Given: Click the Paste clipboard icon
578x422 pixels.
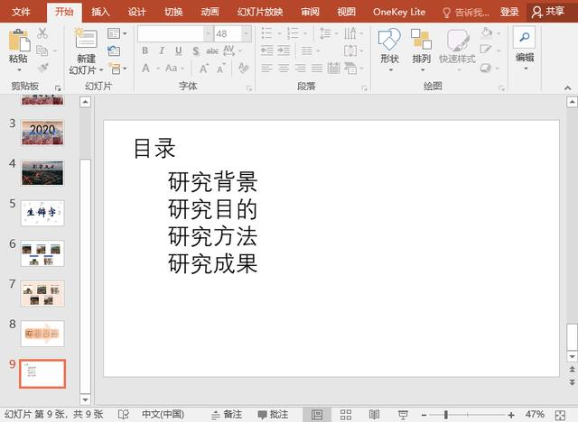Looking at the screenshot, I should pos(19,40).
